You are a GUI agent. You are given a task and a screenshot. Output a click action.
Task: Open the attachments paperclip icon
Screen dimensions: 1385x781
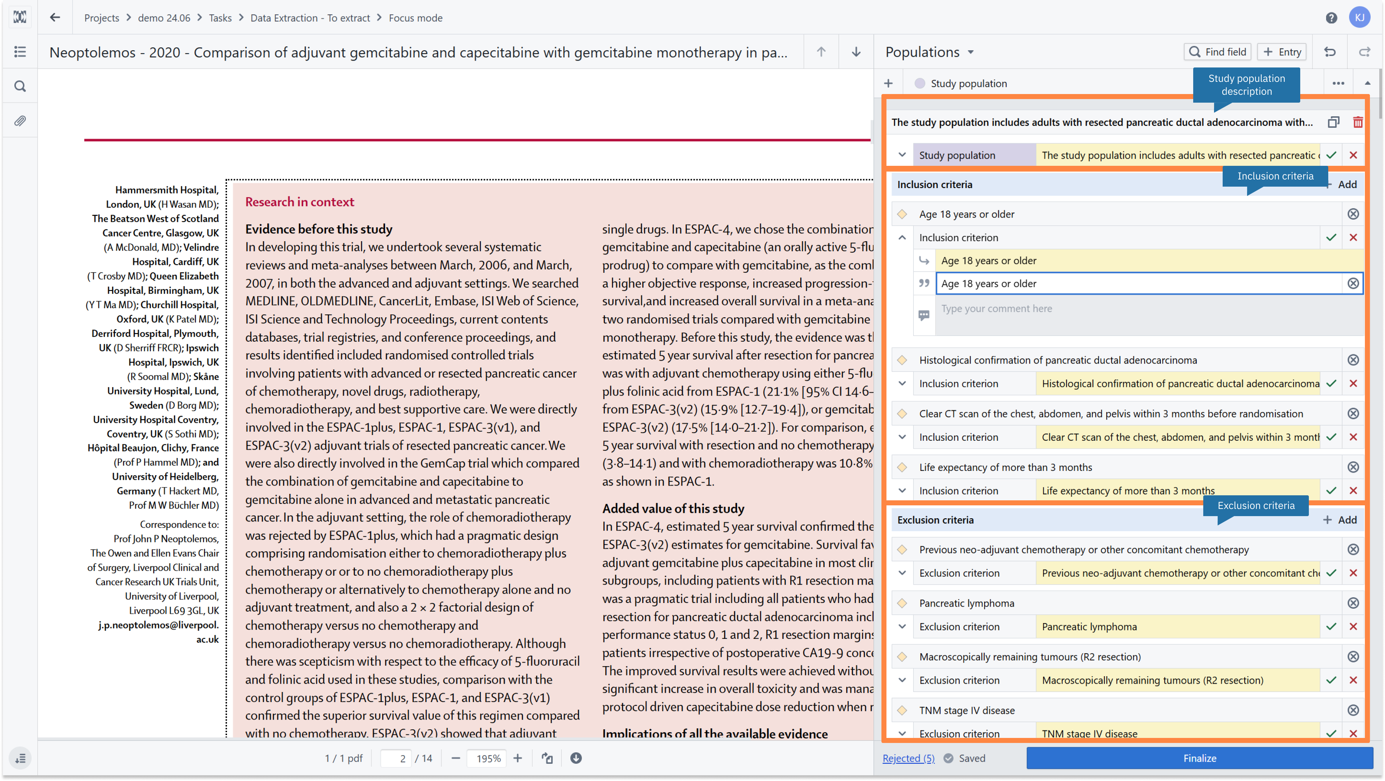(20, 120)
